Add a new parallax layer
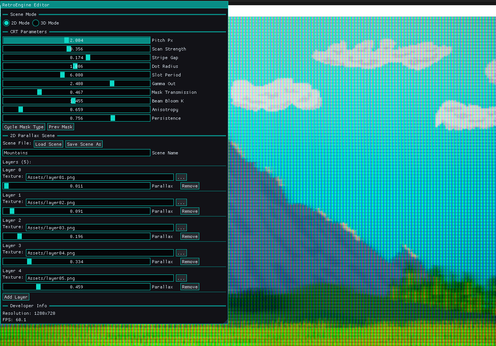Viewport: 496px width, 346px height. (x=15, y=297)
